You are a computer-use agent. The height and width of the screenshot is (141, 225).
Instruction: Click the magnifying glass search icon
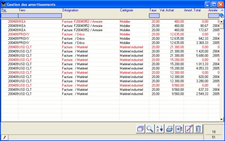(150, 129)
